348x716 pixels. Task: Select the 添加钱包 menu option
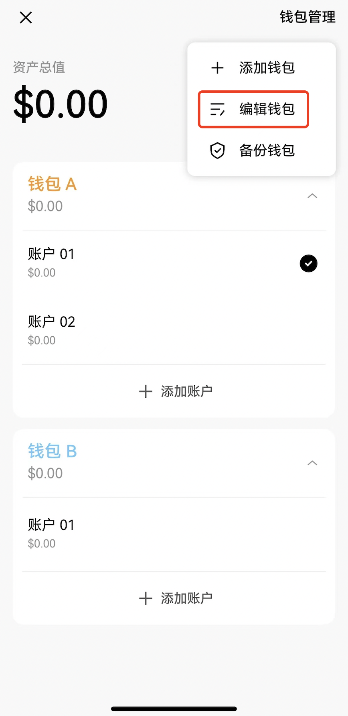tap(261, 68)
